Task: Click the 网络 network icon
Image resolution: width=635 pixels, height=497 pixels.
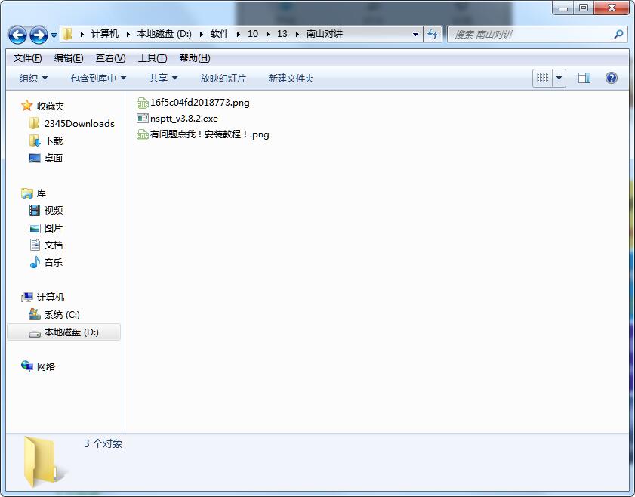Action: pyautogui.click(x=26, y=366)
